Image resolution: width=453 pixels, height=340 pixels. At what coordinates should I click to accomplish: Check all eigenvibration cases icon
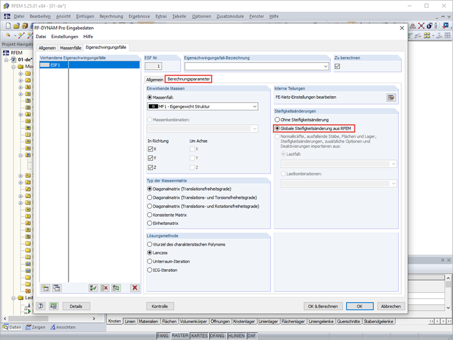[94, 288]
